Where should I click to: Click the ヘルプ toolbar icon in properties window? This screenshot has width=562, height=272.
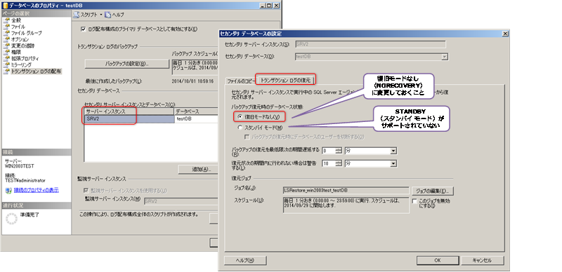pyautogui.click(x=107, y=15)
